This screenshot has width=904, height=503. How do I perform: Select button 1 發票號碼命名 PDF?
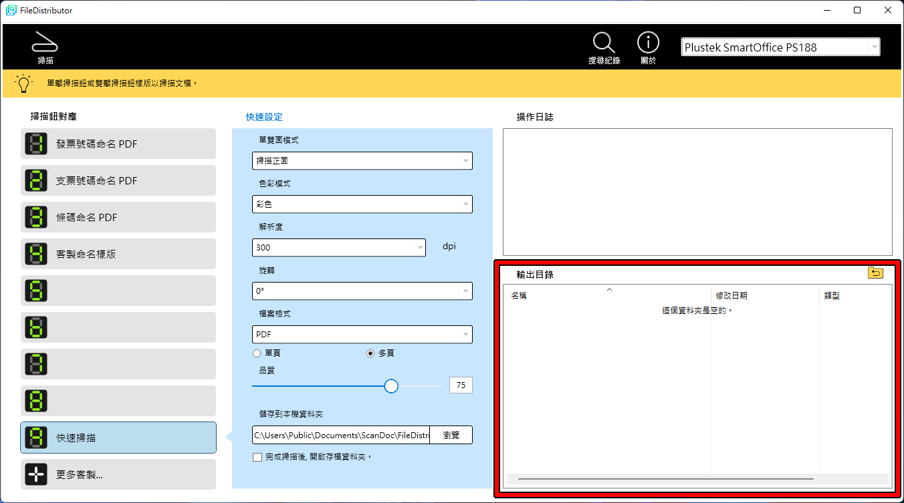118,144
